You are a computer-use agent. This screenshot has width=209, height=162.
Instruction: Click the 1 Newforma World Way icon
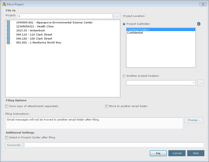8,42
